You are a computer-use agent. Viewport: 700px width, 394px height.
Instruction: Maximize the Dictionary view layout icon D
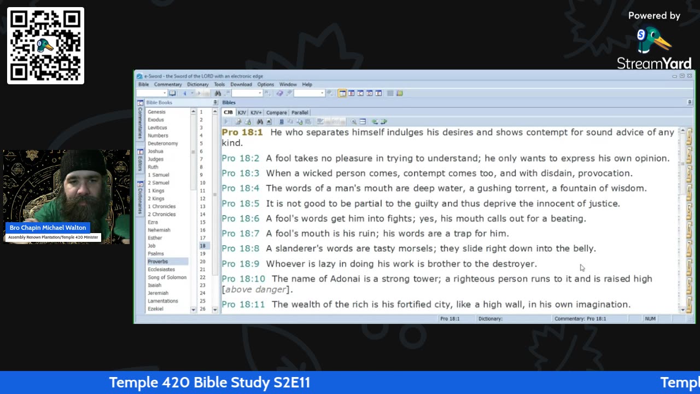click(x=369, y=93)
